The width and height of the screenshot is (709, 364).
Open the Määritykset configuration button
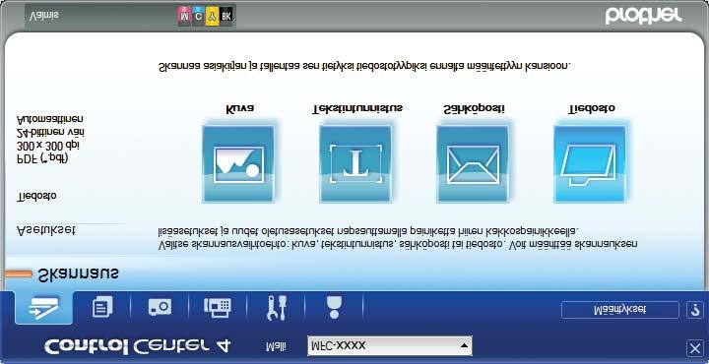click(x=620, y=310)
